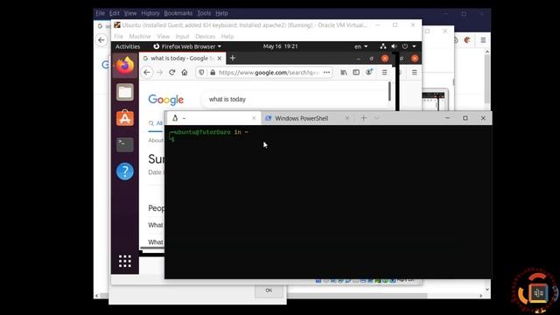Open the host Firefox View menu
560x315 pixels.
(130, 13)
